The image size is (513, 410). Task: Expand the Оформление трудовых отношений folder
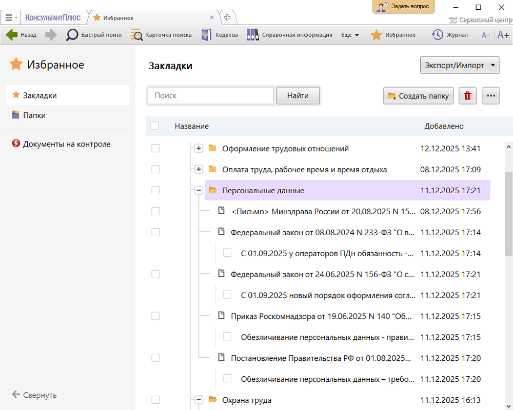(x=199, y=149)
